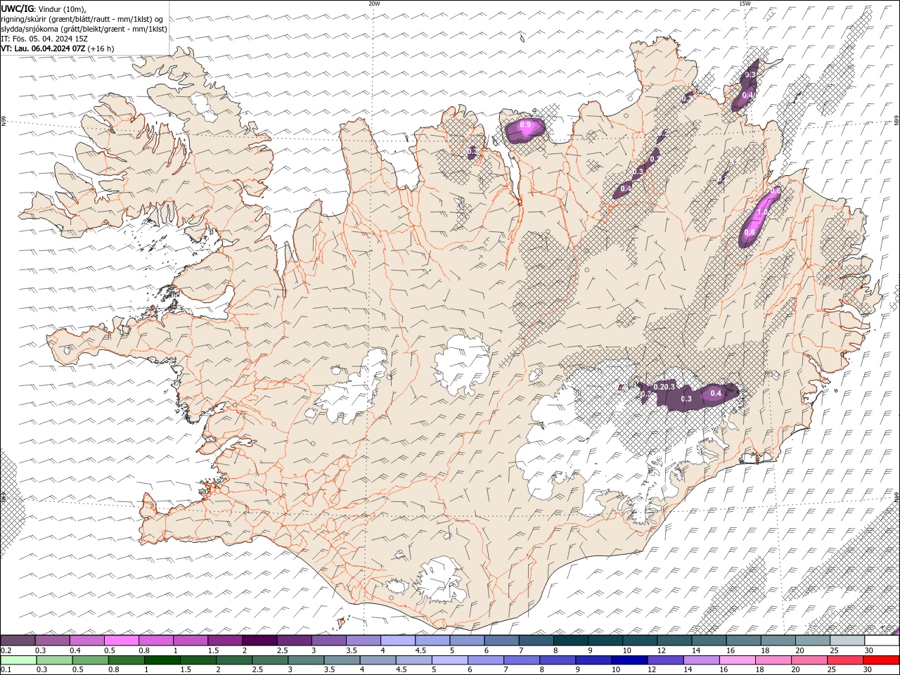This screenshot has height=675, width=900.
Task: Pick the rain legend swatch starting at 2.5
Action: click(269, 660)
